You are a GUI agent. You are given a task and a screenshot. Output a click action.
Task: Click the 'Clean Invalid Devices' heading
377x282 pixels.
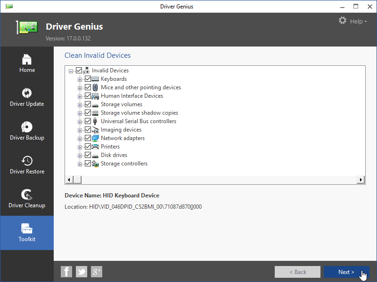[98, 55]
